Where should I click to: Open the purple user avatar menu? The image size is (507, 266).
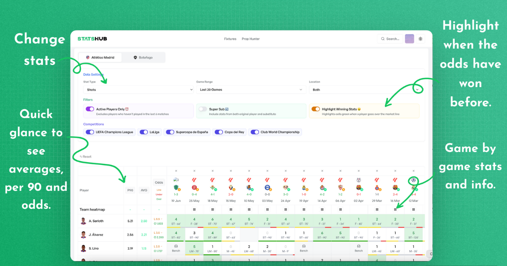point(409,39)
